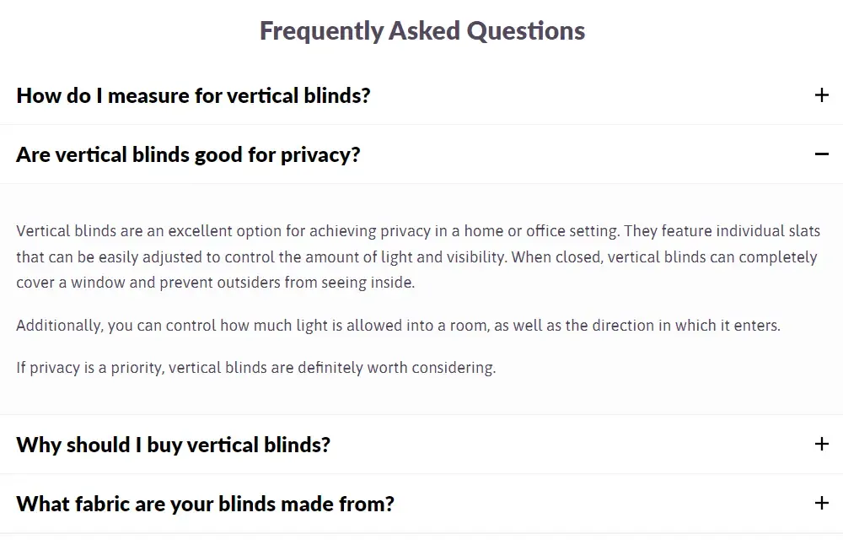Click the heading 'Are vertical blinds good for privacy?'
The image size is (843, 545).
[x=188, y=154]
